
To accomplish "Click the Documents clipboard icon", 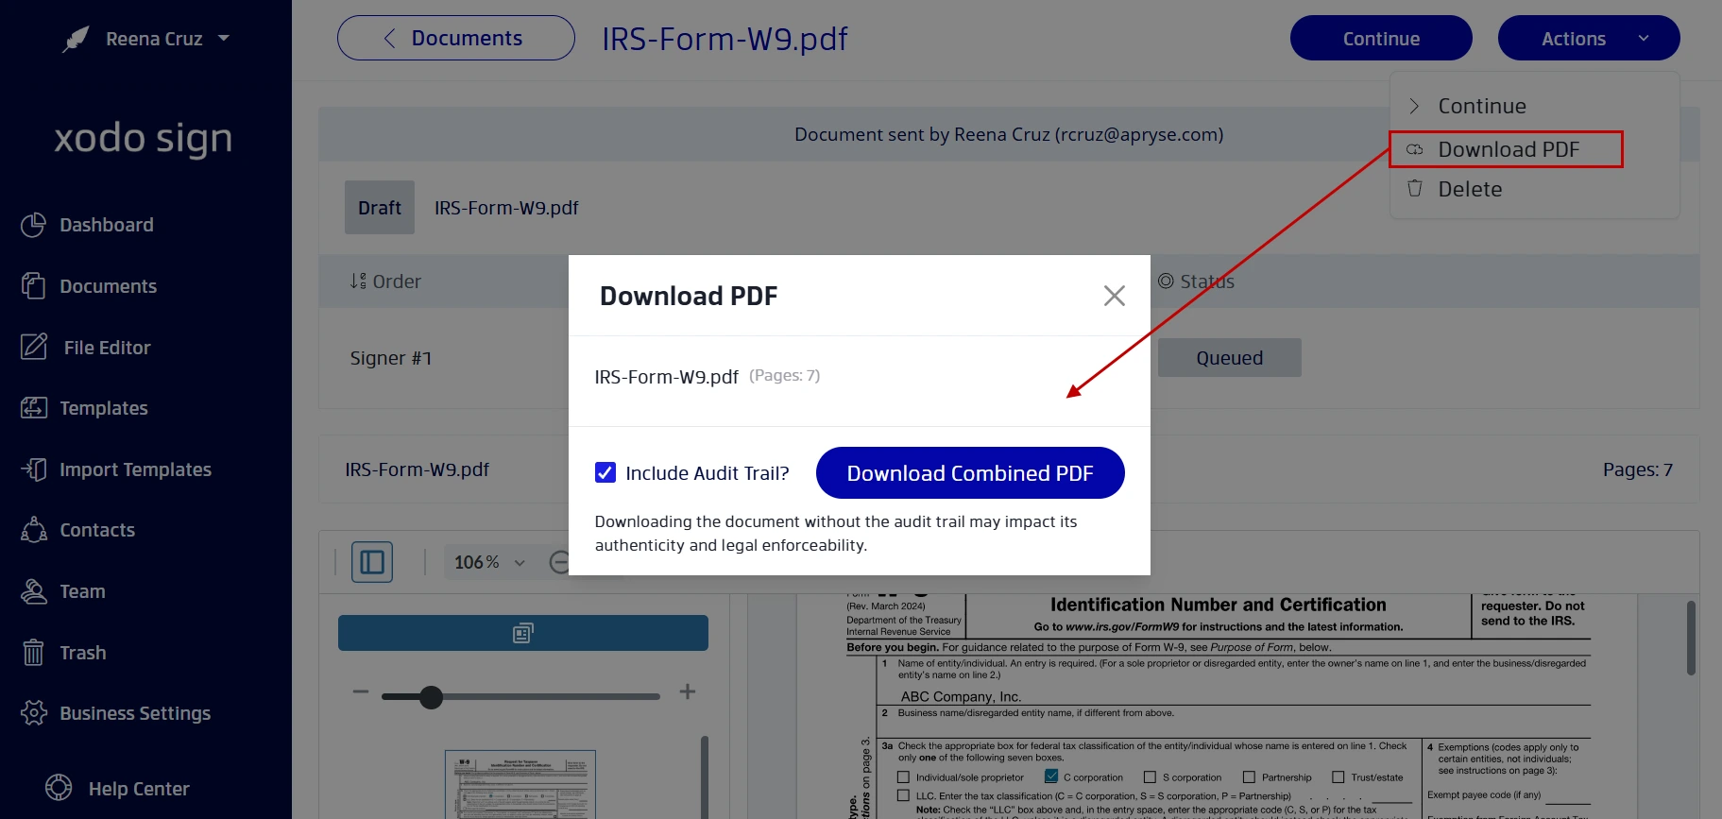I will 33,285.
